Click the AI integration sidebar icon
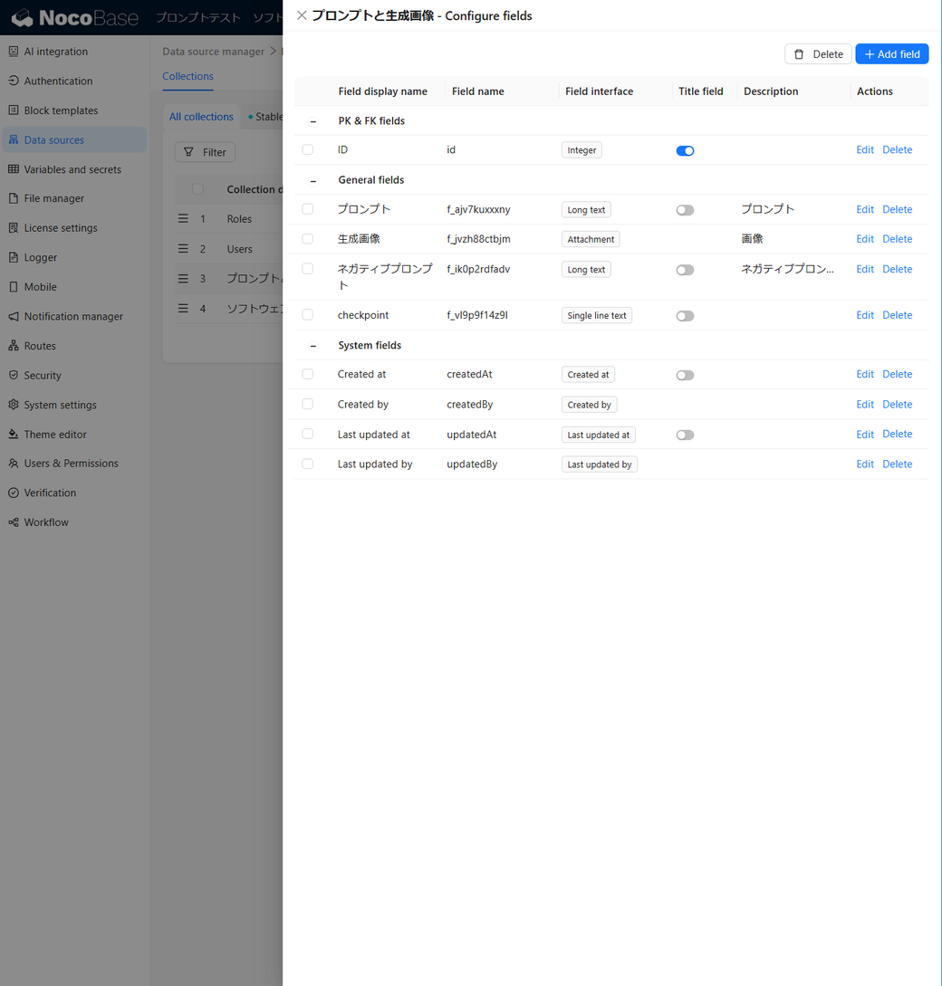Image resolution: width=942 pixels, height=986 pixels. [x=14, y=52]
